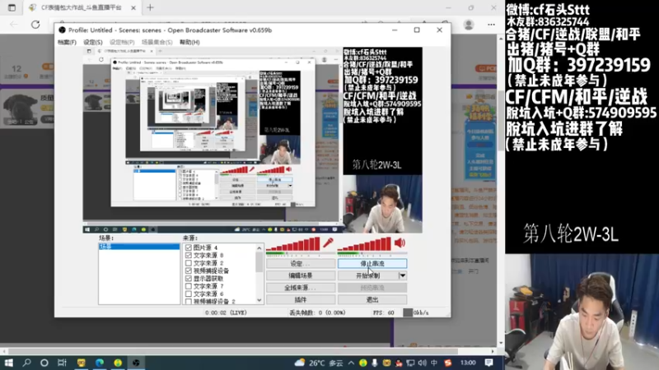Open network tray icon
The image size is (659, 370).
tap(410, 363)
